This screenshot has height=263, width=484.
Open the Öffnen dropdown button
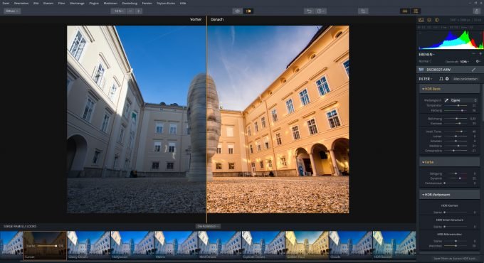12,11
